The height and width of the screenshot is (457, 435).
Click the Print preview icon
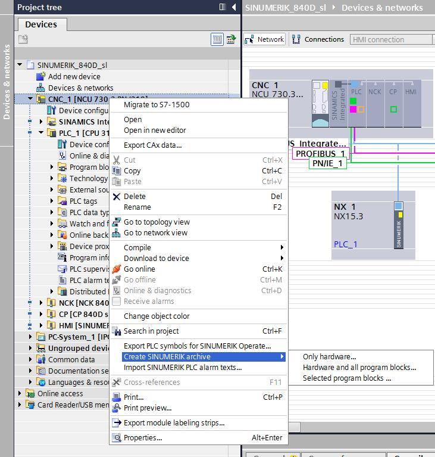(x=117, y=408)
